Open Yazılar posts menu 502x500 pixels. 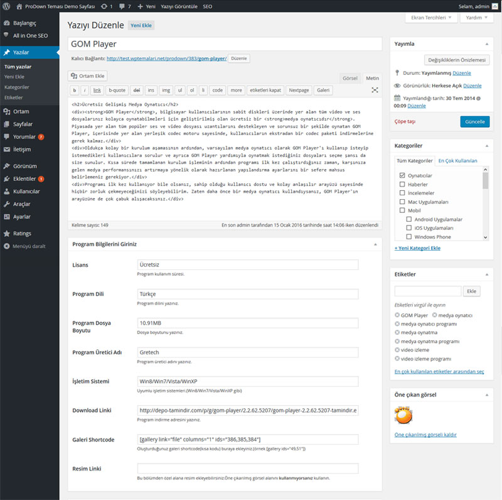[x=29, y=52]
